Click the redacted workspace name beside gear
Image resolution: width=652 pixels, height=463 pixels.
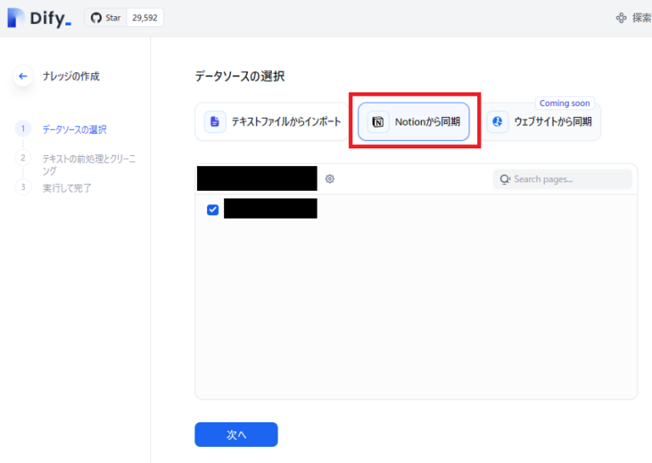pyautogui.click(x=256, y=178)
